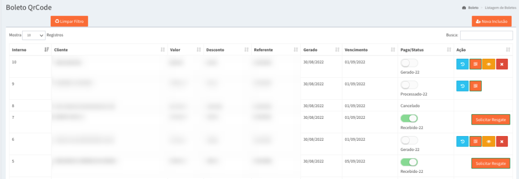Sort by the Interno column

tap(30, 50)
